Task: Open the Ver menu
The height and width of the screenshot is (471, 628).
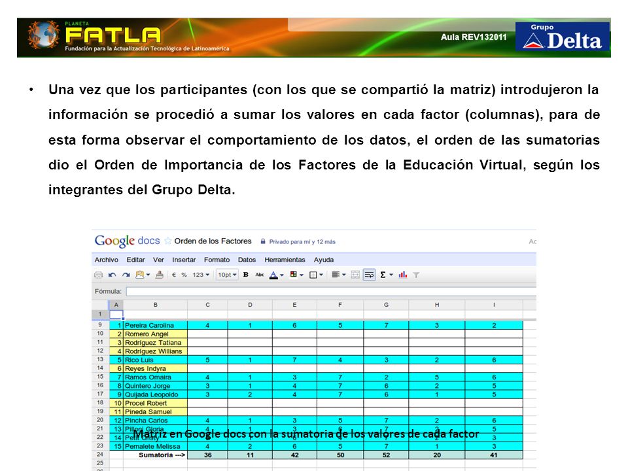Action: (x=158, y=260)
